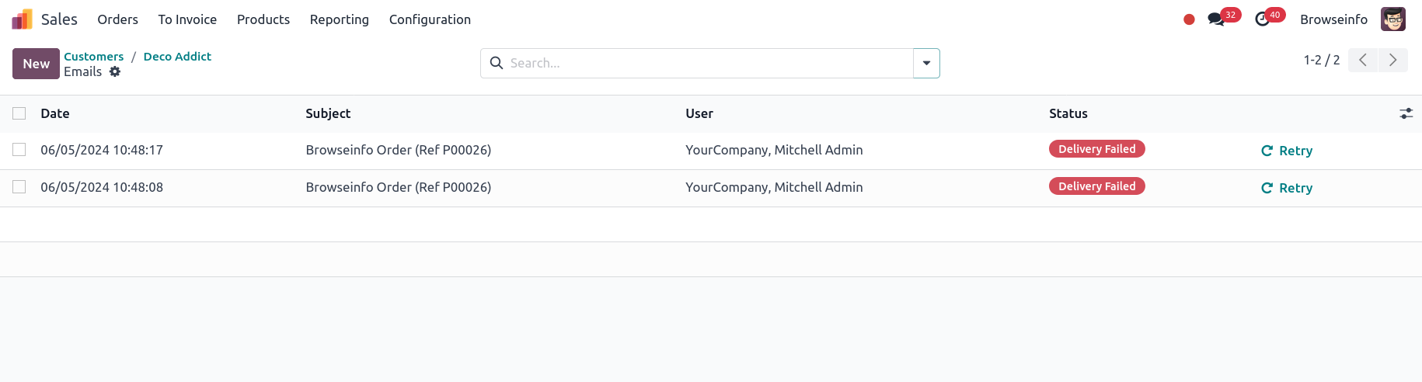Open the Emails gear settings icon
Image resolution: width=1422 pixels, height=382 pixels.
[115, 71]
